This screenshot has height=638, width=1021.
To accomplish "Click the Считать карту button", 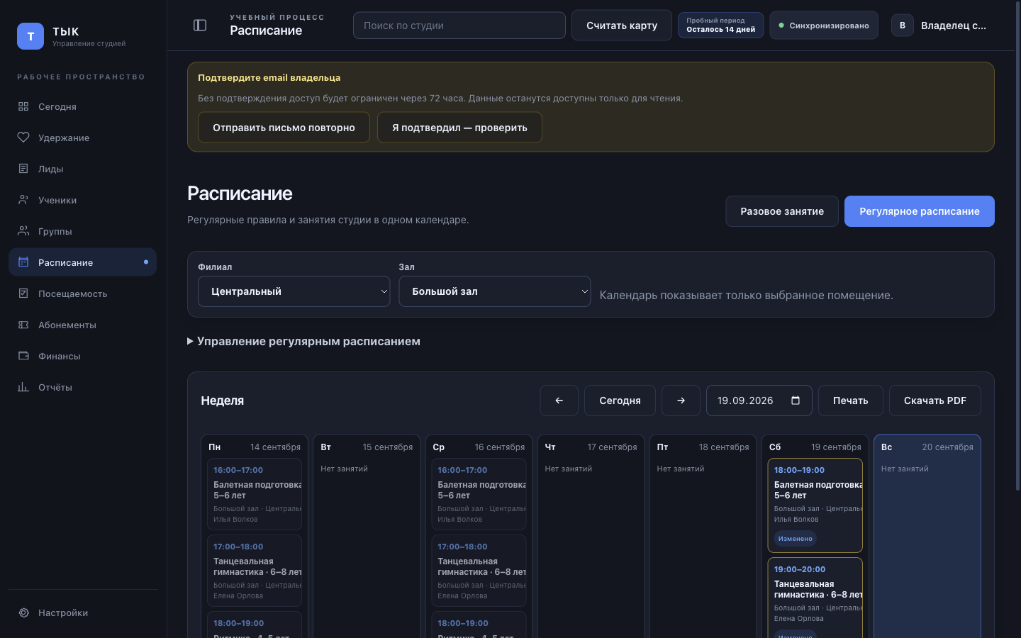I will [622, 26].
